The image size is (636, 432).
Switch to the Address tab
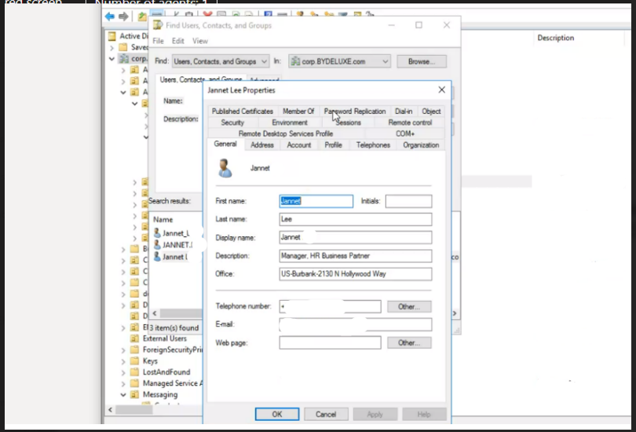tap(262, 145)
